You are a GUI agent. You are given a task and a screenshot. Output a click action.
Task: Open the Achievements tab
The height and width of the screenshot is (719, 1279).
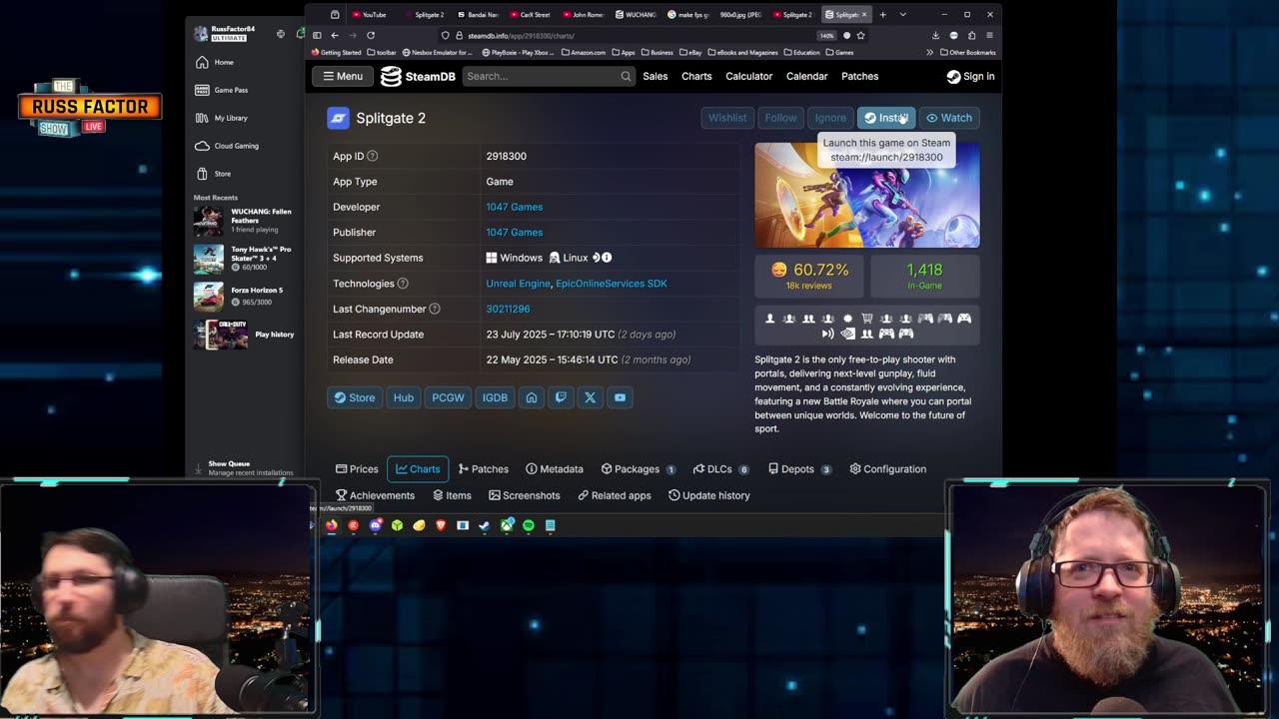375,495
